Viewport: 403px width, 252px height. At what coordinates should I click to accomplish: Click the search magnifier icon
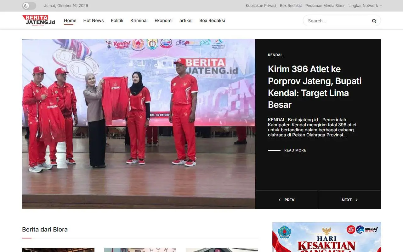coord(374,21)
